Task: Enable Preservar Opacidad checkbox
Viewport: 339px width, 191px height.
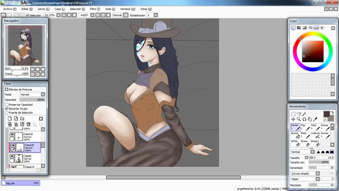Action: [7, 105]
